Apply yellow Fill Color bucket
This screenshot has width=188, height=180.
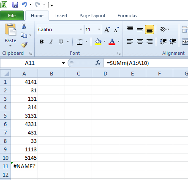(x=98, y=42)
